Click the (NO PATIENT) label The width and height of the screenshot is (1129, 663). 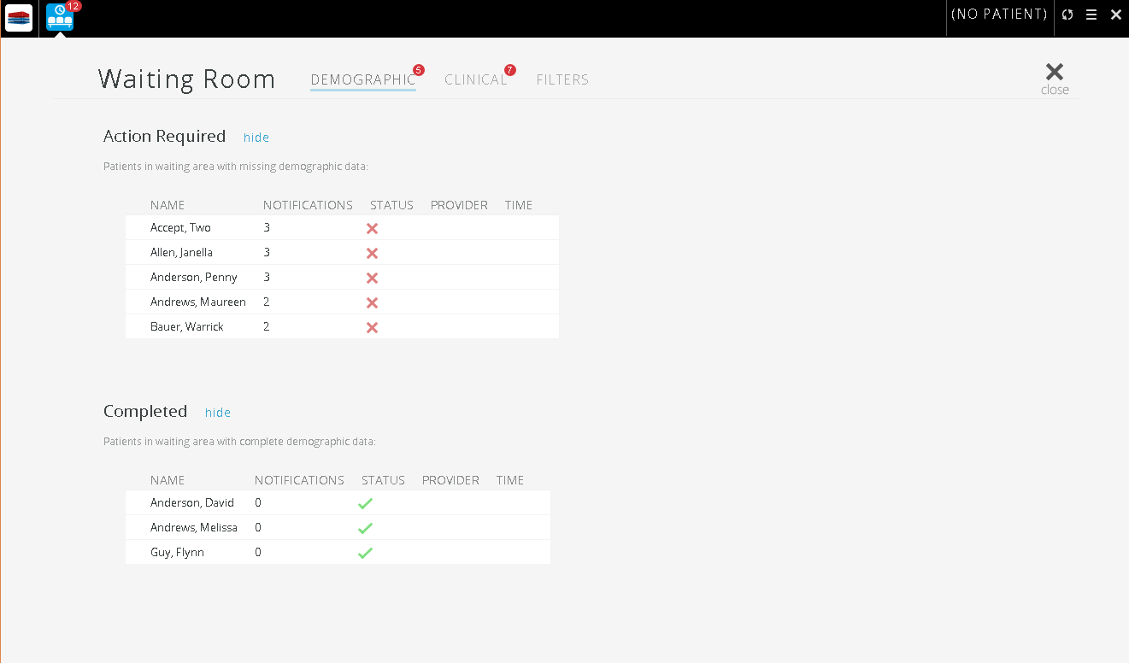[x=999, y=15]
